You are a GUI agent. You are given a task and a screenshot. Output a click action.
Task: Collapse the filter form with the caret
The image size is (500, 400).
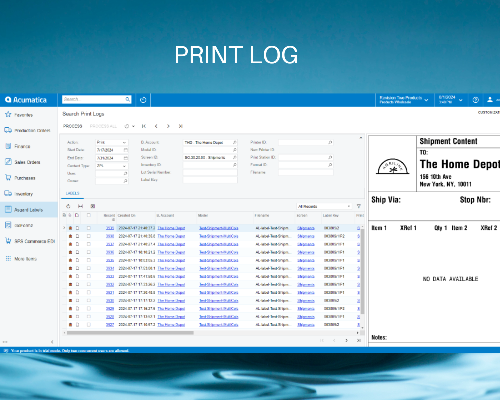click(361, 138)
